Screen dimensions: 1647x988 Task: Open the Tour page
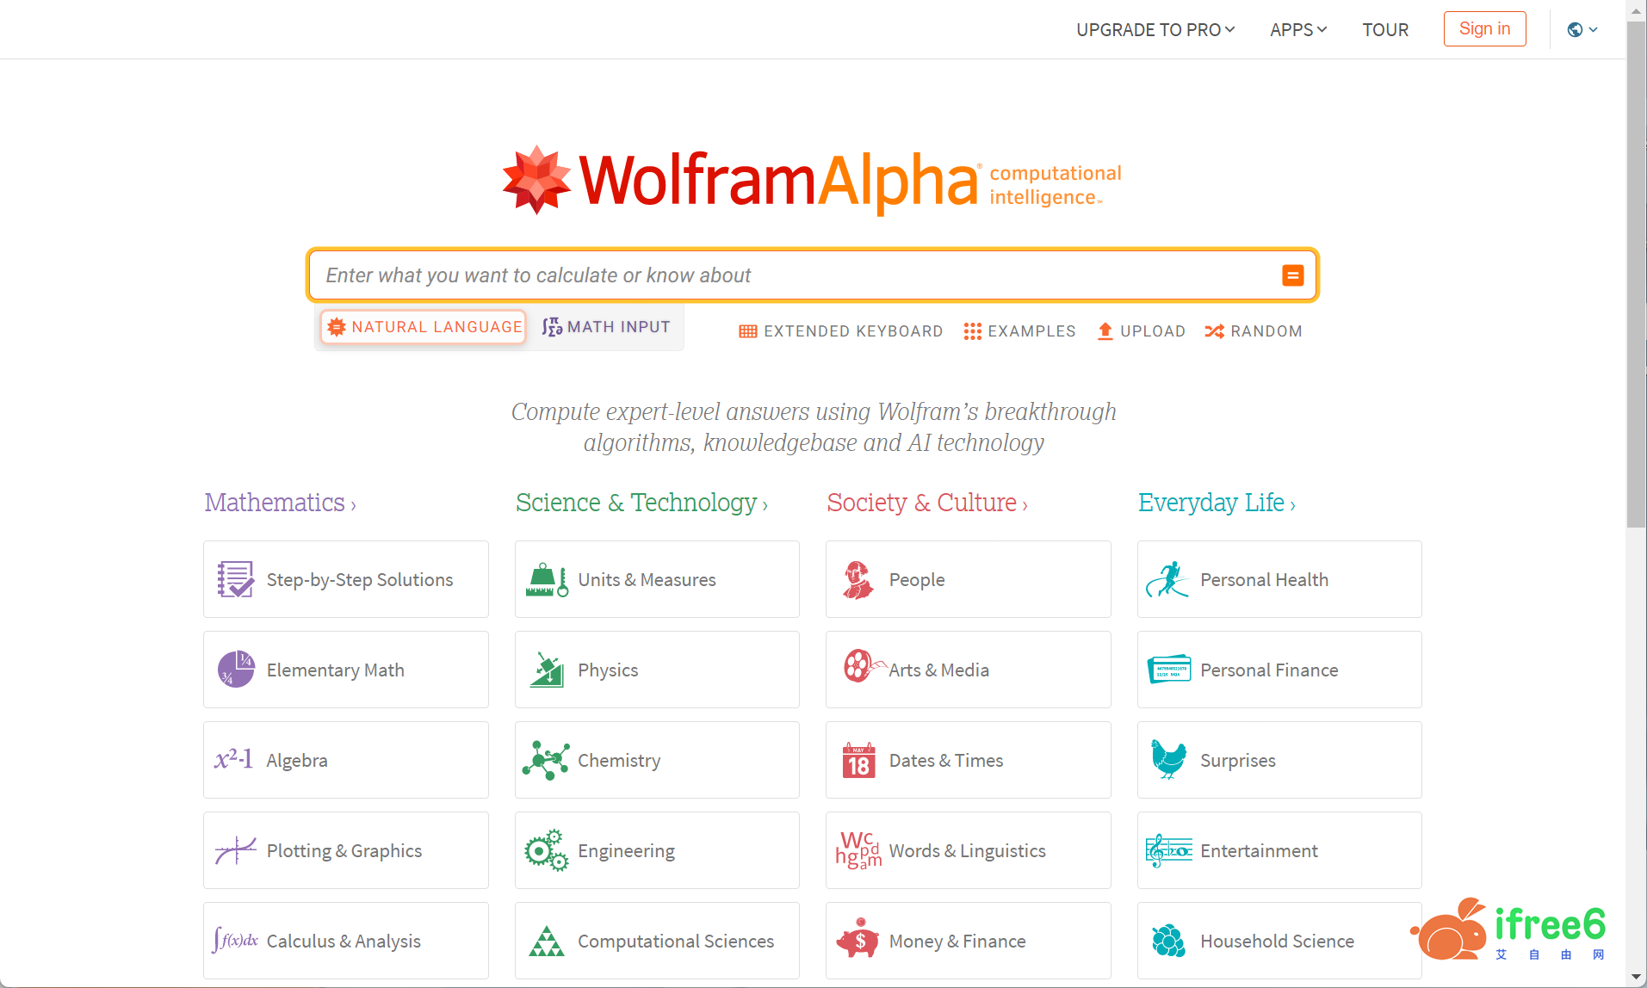1385,30
